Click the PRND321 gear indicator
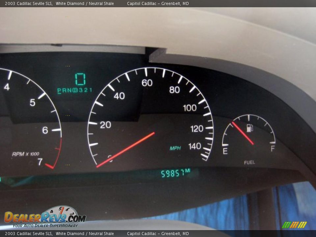Image resolution: width=316 pixels, height=237 pixels. point(75,90)
